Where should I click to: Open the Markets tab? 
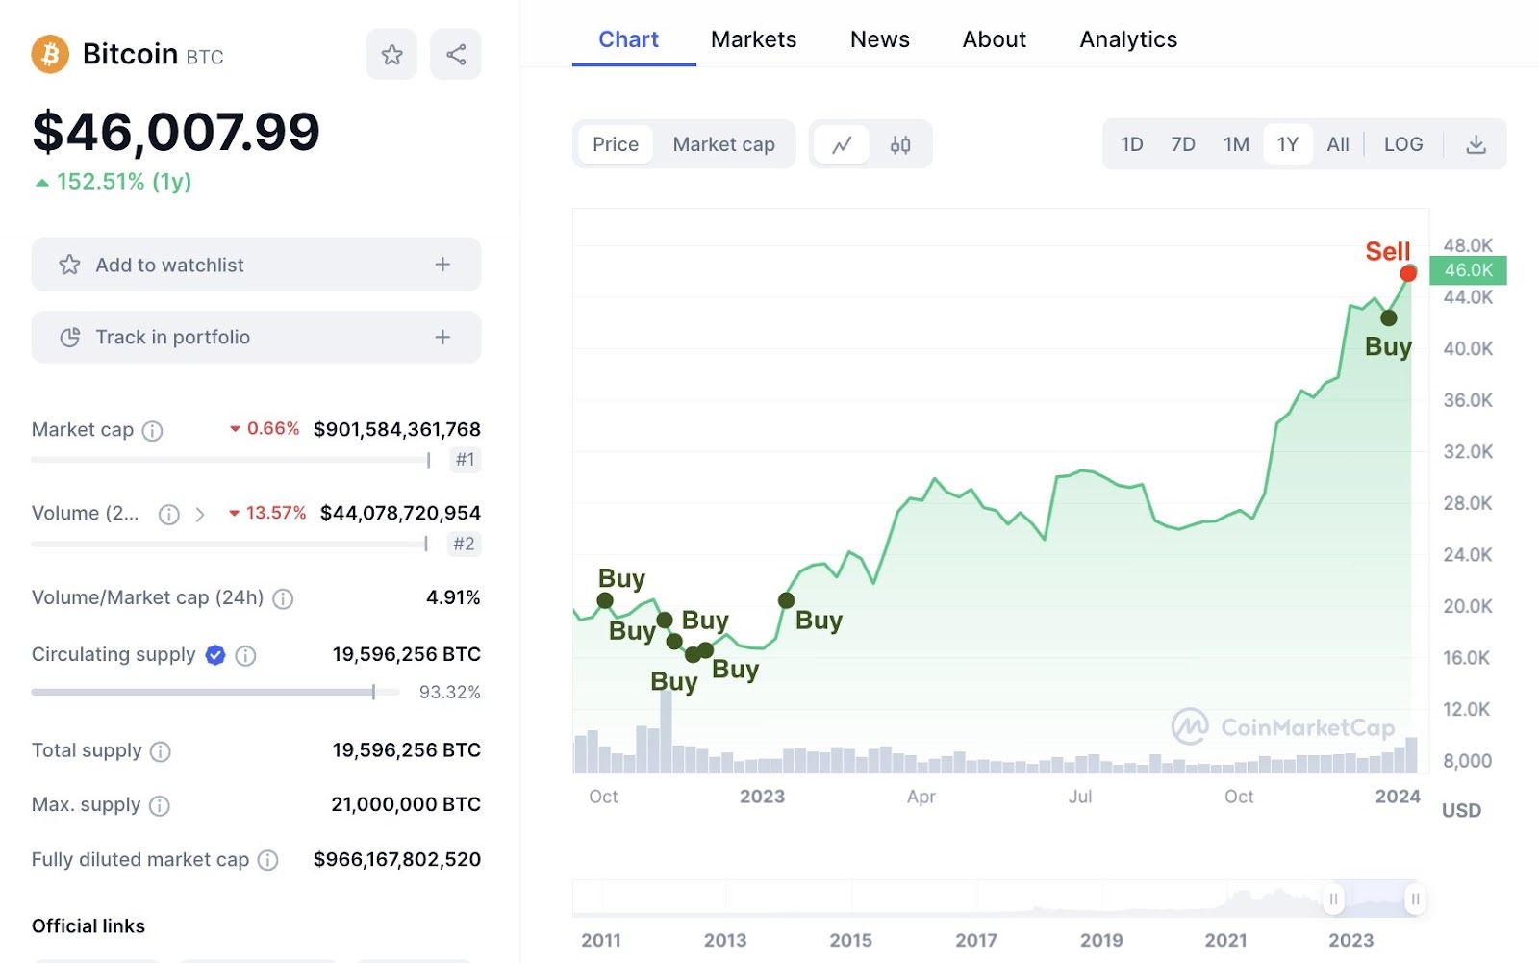[x=753, y=39]
